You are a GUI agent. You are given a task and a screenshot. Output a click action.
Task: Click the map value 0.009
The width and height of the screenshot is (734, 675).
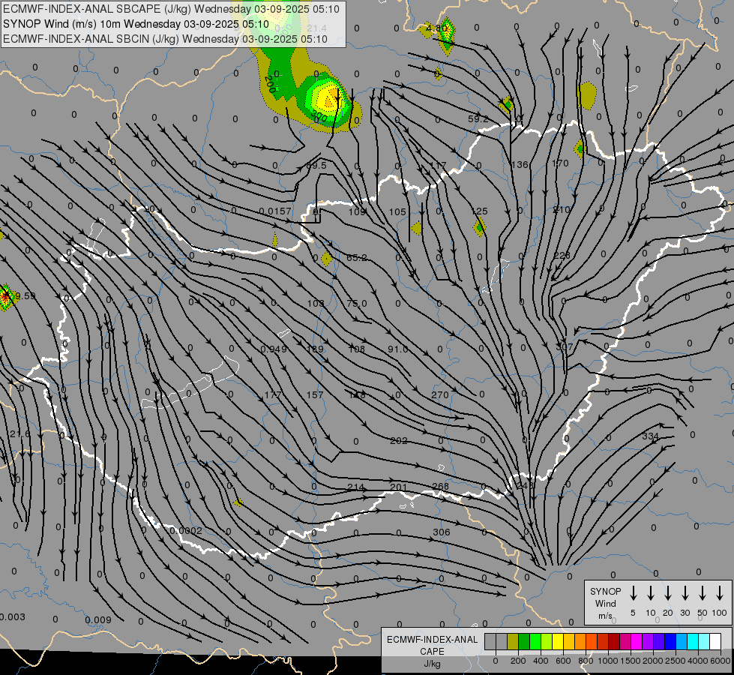click(98, 620)
